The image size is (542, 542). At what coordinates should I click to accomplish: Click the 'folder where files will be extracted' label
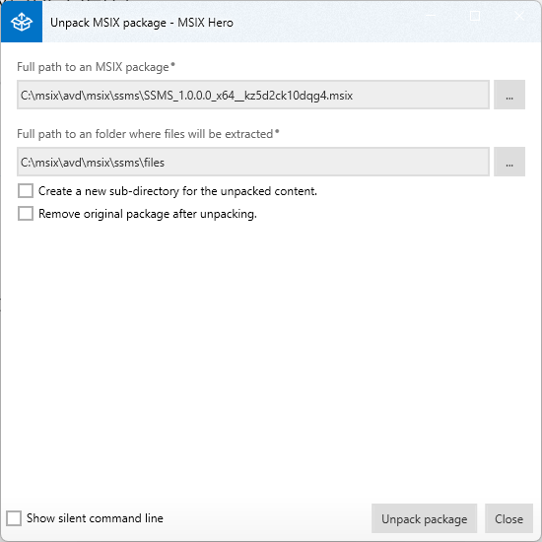[148, 134]
